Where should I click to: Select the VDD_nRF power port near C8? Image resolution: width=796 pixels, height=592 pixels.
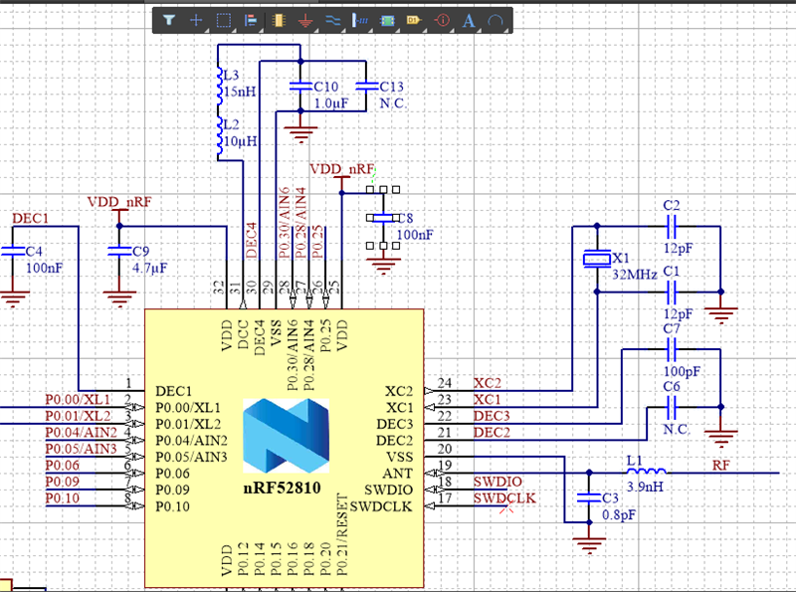pyautogui.click(x=341, y=170)
